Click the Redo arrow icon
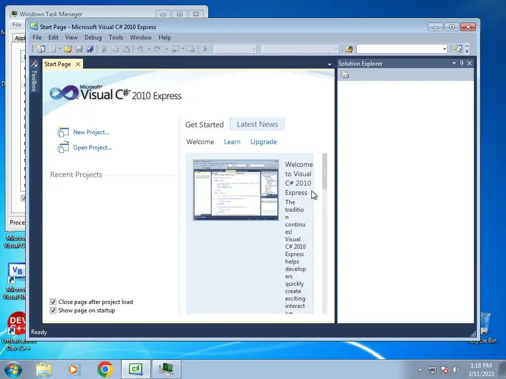This screenshot has height=379, width=506. click(x=158, y=49)
